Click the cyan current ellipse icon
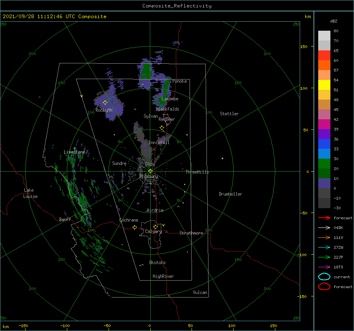This screenshot has width=354, height=331. (x=324, y=277)
